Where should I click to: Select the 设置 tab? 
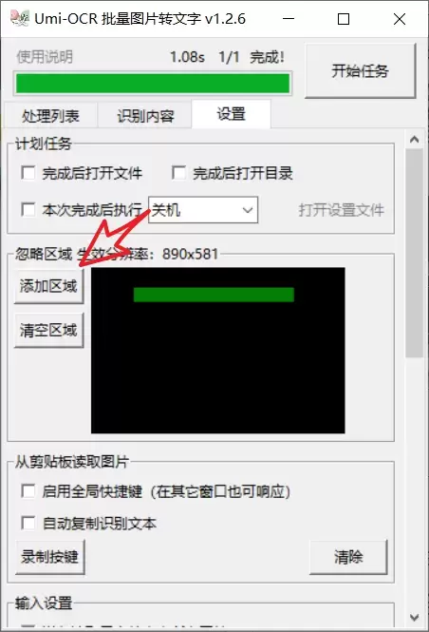click(x=231, y=114)
